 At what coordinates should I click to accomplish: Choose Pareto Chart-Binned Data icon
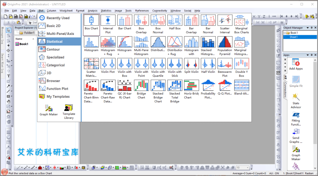click(91, 91)
